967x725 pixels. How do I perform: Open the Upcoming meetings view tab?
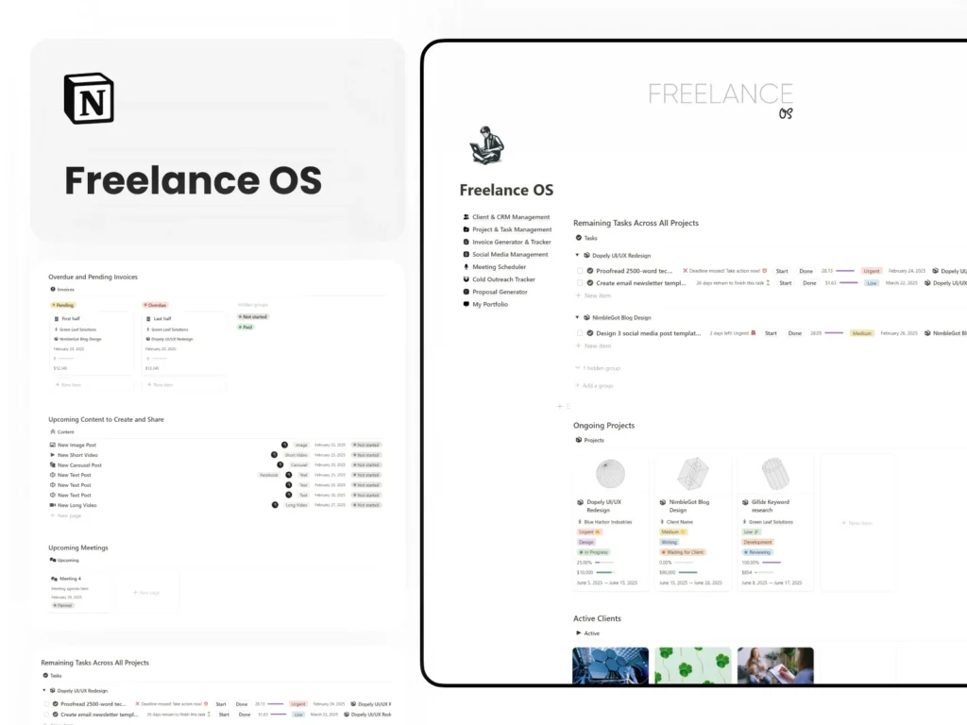64,561
